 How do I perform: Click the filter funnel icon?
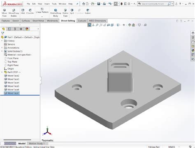2,33
